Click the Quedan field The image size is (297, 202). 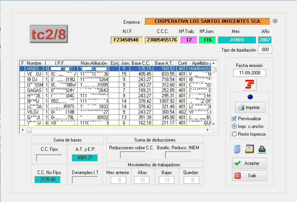click(x=191, y=180)
